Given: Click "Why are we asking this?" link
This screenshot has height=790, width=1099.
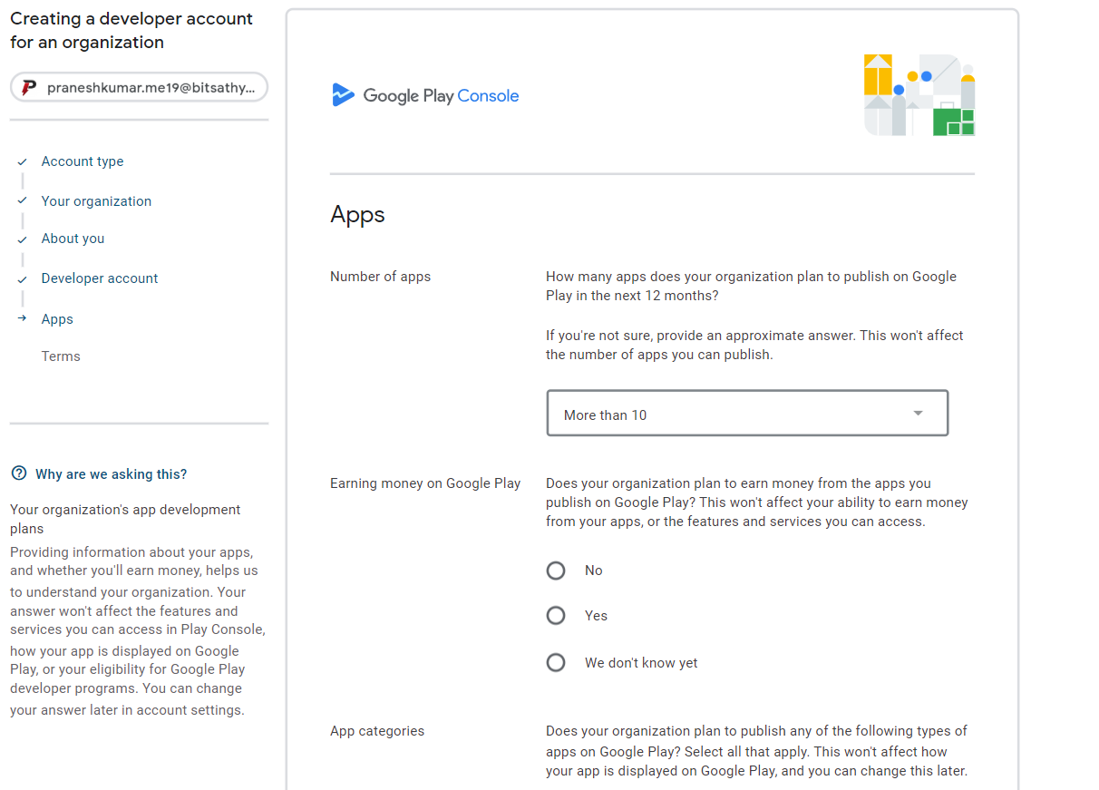Looking at the screenshot, I should coord(111,474).
